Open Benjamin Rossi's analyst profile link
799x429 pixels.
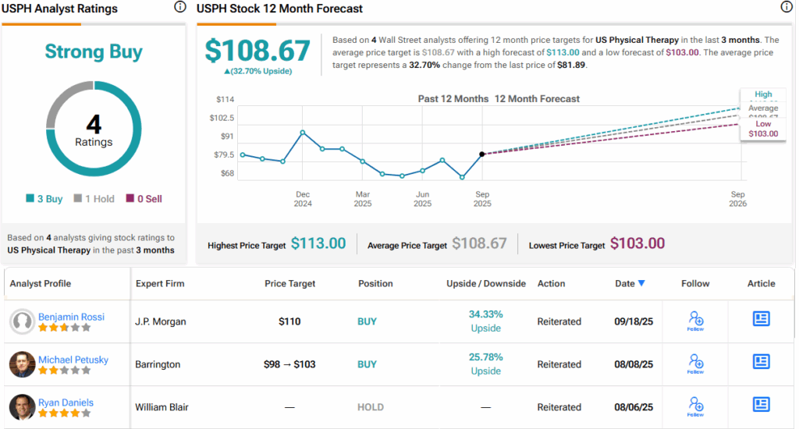[70, 317]
